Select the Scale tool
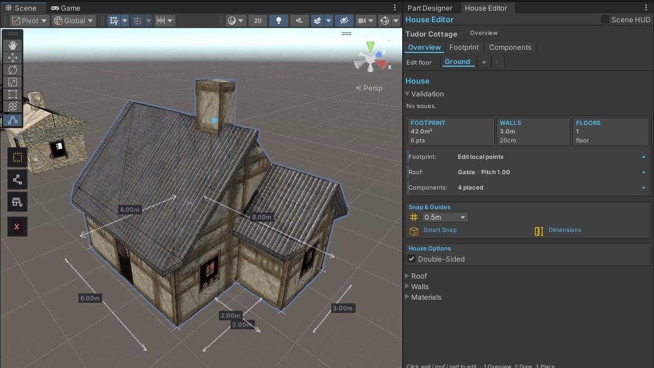654x368 pixels. click(13, 82)
